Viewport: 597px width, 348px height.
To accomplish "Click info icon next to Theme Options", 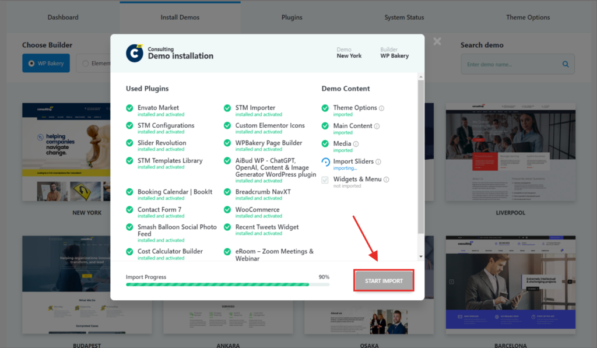I will pyautogui.click(x=382, y=108).
